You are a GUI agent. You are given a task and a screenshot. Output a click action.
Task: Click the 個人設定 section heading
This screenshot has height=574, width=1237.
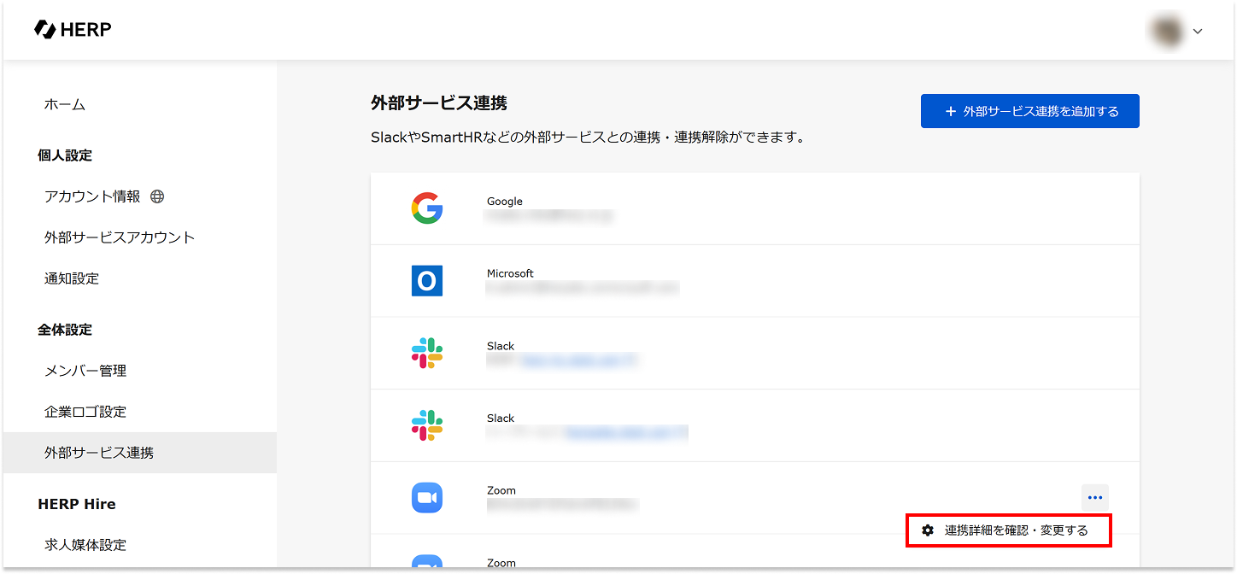pos(65,155)
